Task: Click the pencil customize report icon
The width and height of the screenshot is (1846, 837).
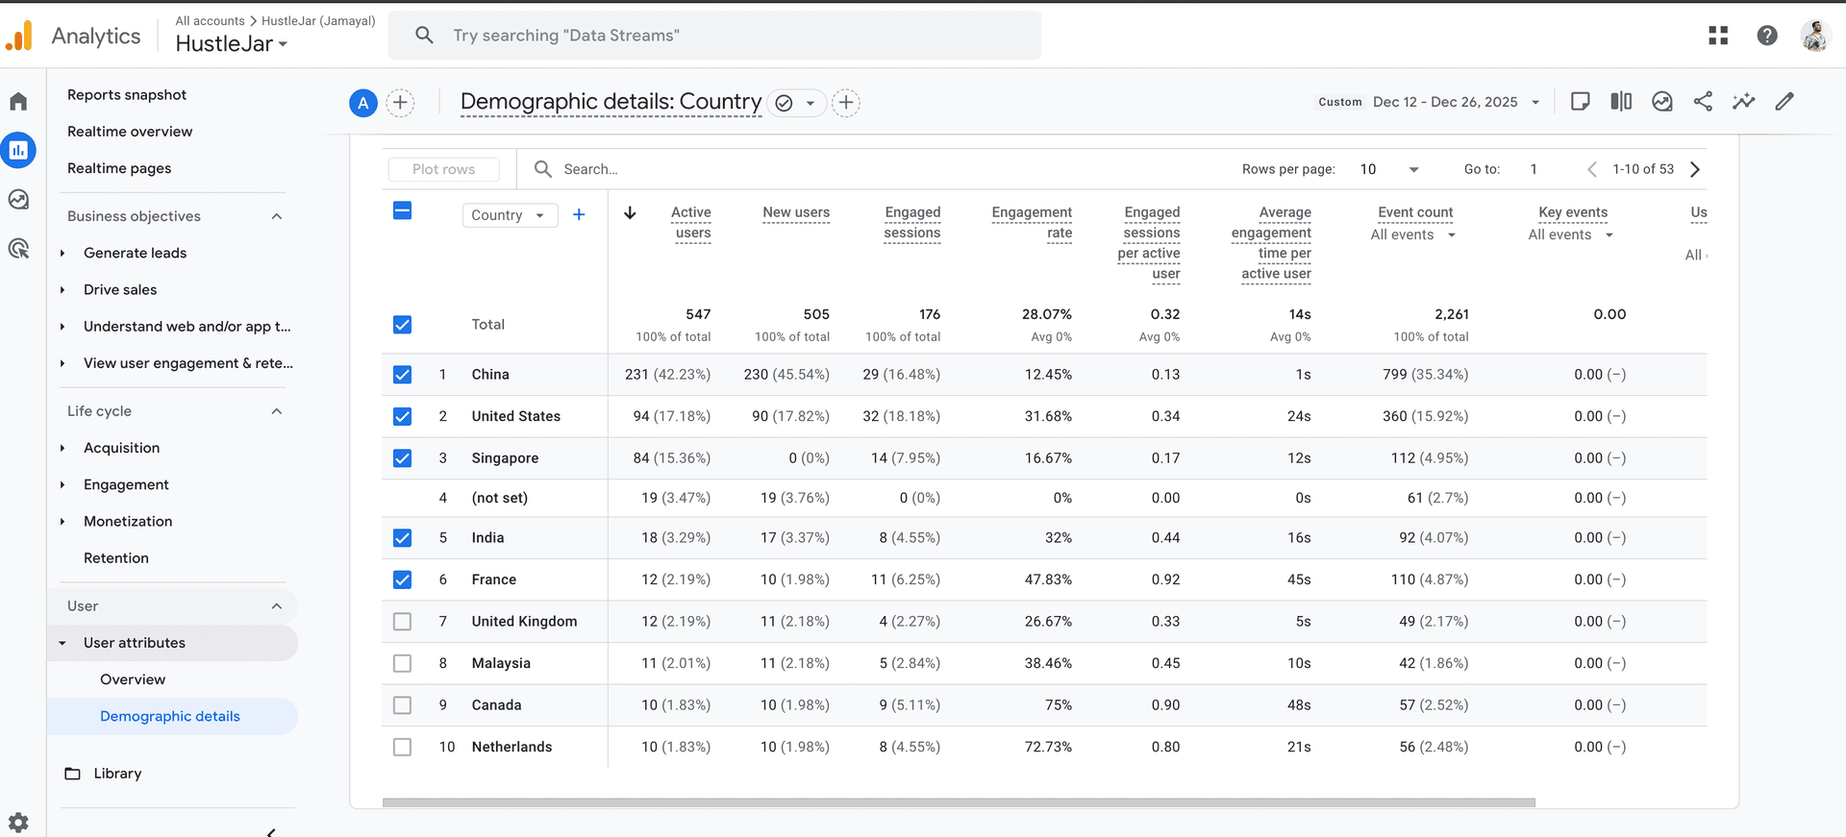Action: click(1784, 102)
